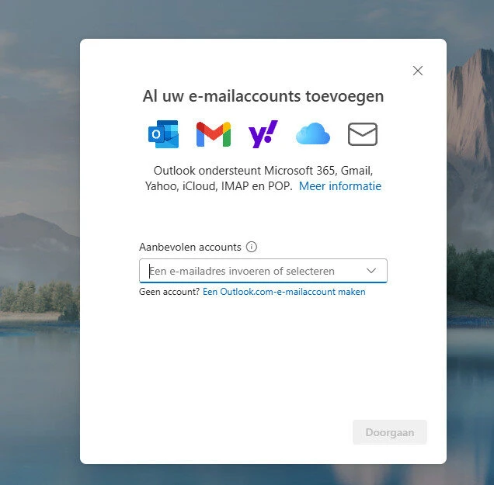Expand the email address dropdown chevron
Image resolution: width=494 pixels, height=485 pixels.
click(x=371, y=270)
